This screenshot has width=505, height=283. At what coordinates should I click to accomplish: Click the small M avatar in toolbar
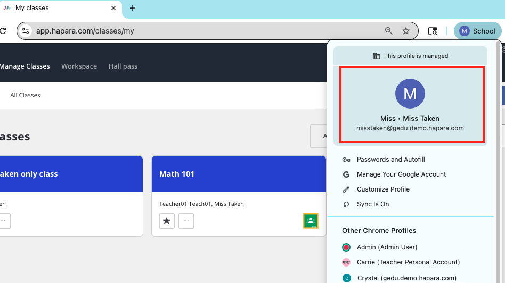[464, 31]
